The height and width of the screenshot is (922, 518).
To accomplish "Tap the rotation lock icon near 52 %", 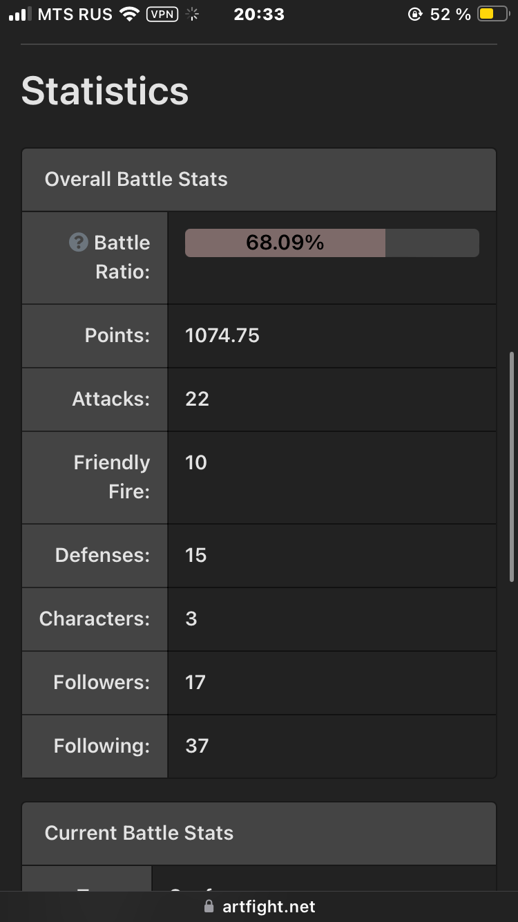I will [415, 14].
